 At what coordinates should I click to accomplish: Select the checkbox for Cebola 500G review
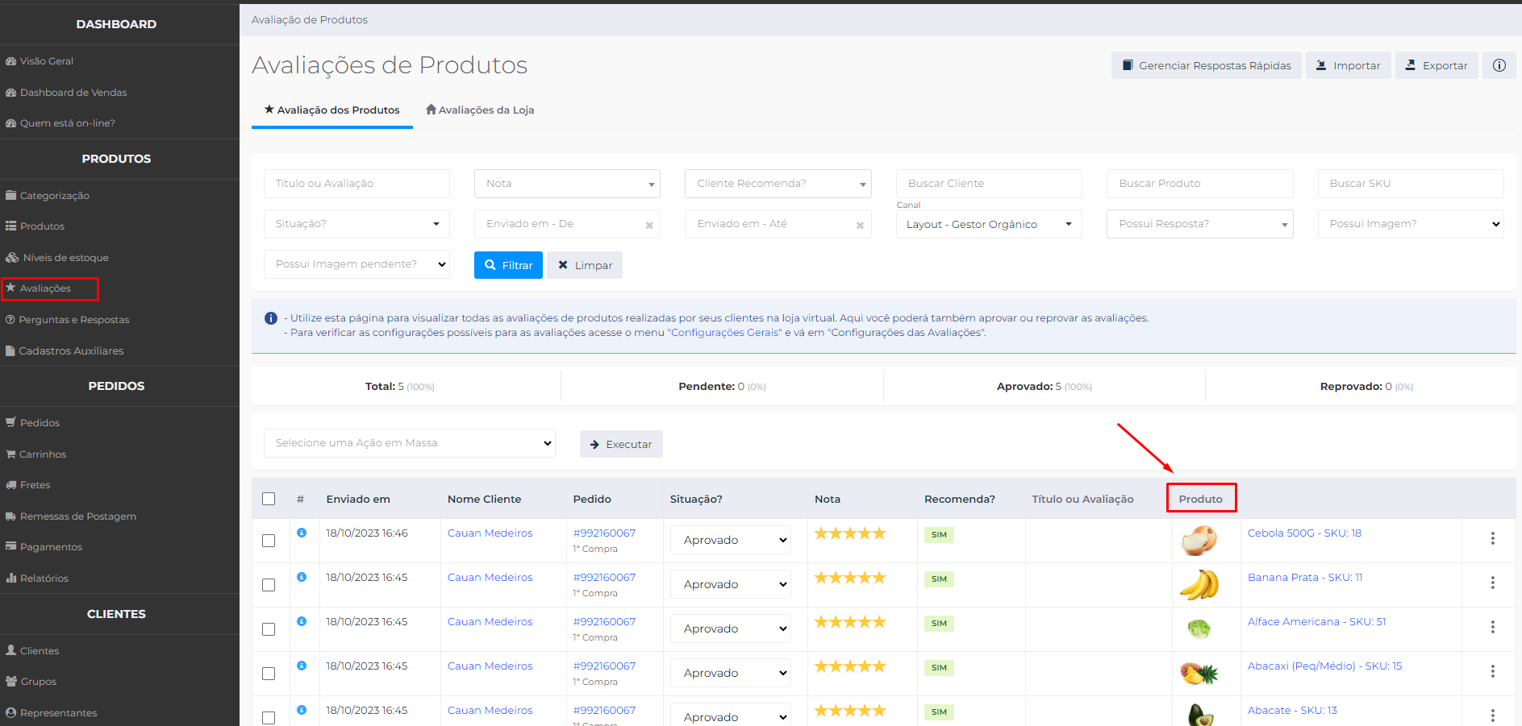coord(269,541)
